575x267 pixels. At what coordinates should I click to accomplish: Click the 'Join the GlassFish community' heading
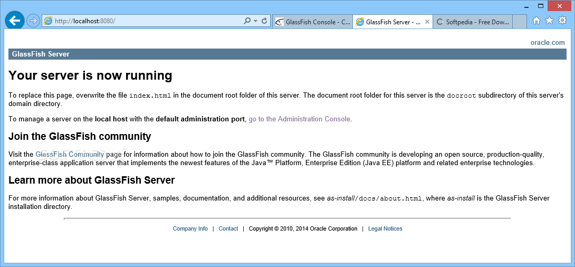tap(80, 137)
